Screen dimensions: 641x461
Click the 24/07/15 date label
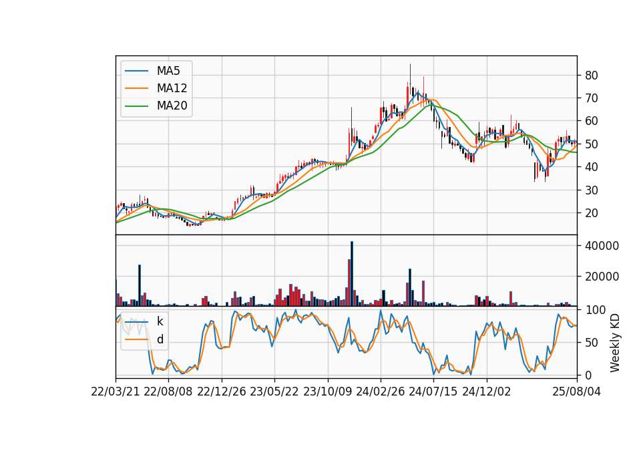point(433,392)
